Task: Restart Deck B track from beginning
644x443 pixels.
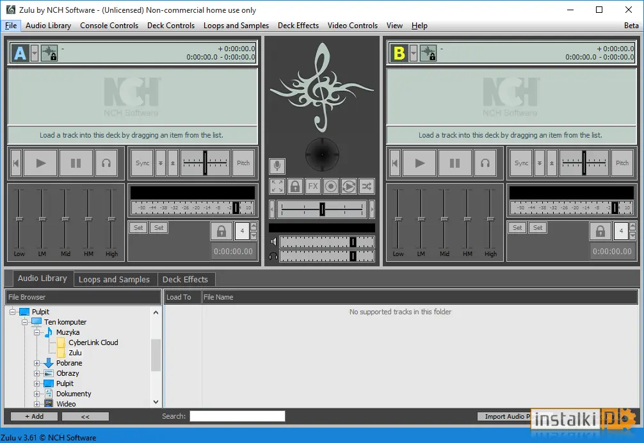Action: point(395,163)
